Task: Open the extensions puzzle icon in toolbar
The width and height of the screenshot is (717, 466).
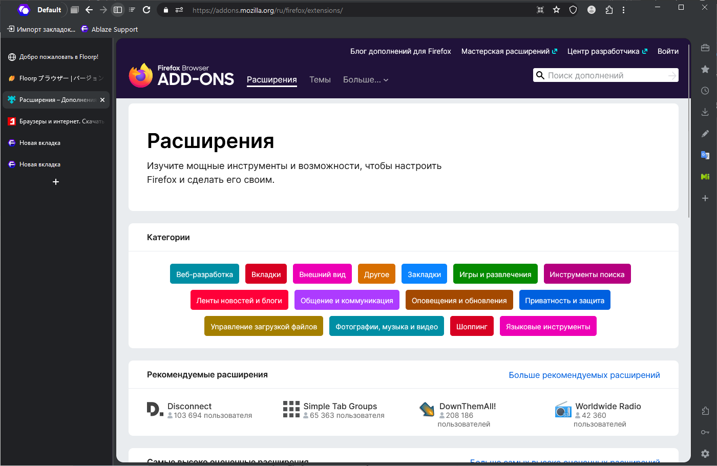Action: (609, 10)
